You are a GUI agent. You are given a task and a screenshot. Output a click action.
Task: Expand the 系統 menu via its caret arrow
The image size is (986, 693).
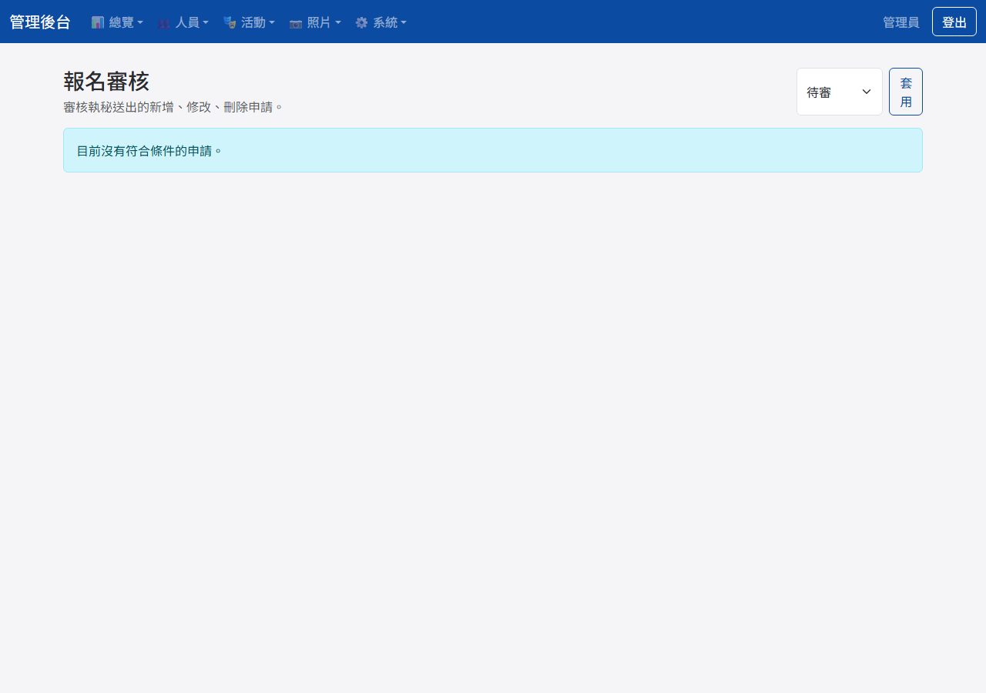tap(404, 23)
